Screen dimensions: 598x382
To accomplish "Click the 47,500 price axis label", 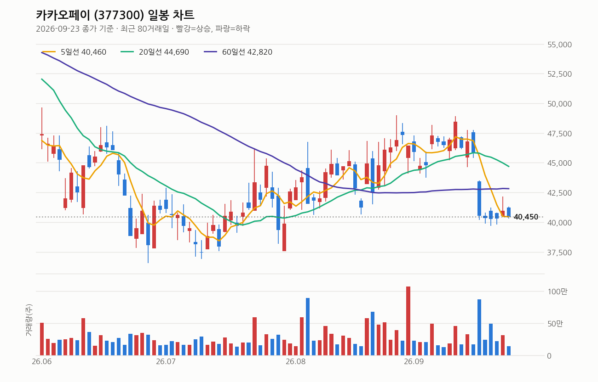I will coord(559,134).
